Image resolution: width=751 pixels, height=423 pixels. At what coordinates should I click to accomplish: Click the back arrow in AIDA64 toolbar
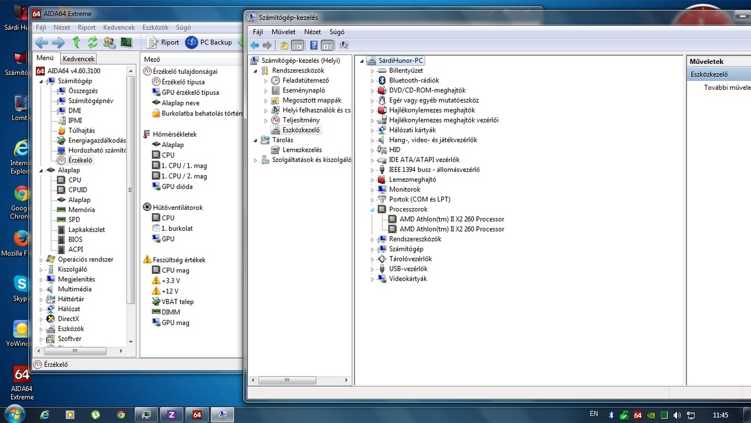(41, 42)
